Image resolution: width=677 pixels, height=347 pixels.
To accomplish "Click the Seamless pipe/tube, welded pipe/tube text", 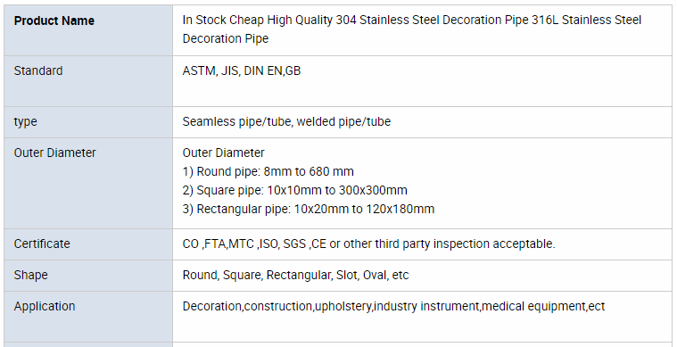I will (286, 121).
